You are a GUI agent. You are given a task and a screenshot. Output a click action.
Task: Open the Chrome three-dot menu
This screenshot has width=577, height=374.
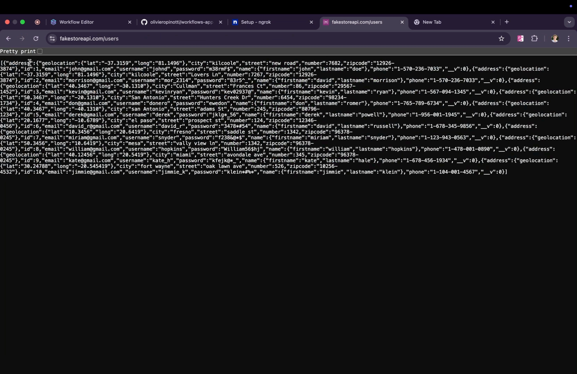click(568, 39)
